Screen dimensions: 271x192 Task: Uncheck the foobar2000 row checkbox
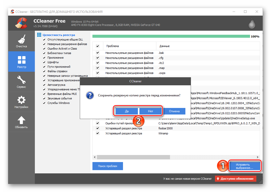(x=98, y=128)
